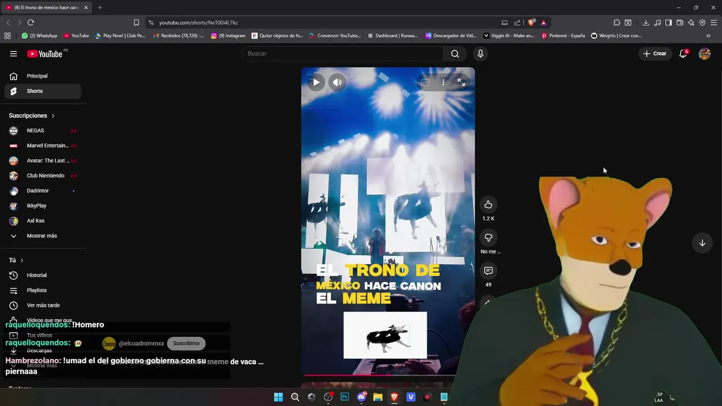Open Discord from taskbar
722x406 pixels.
(362, 397)
